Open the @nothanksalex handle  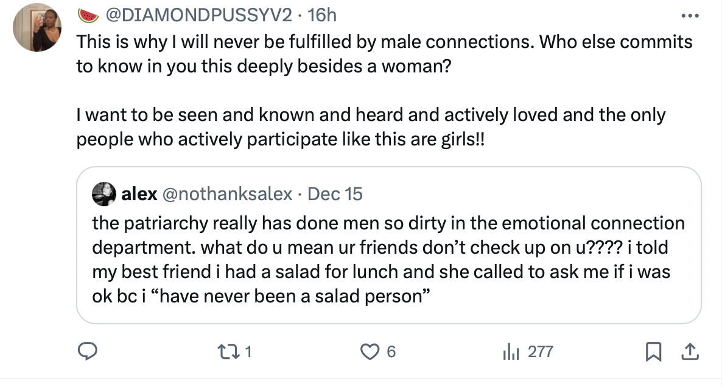tap(228, 193)
